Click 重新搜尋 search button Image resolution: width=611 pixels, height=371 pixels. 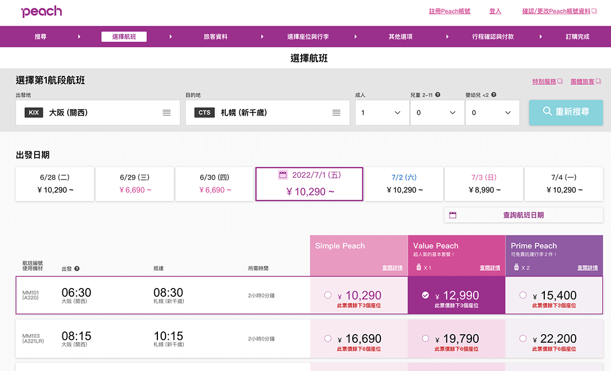566,113
